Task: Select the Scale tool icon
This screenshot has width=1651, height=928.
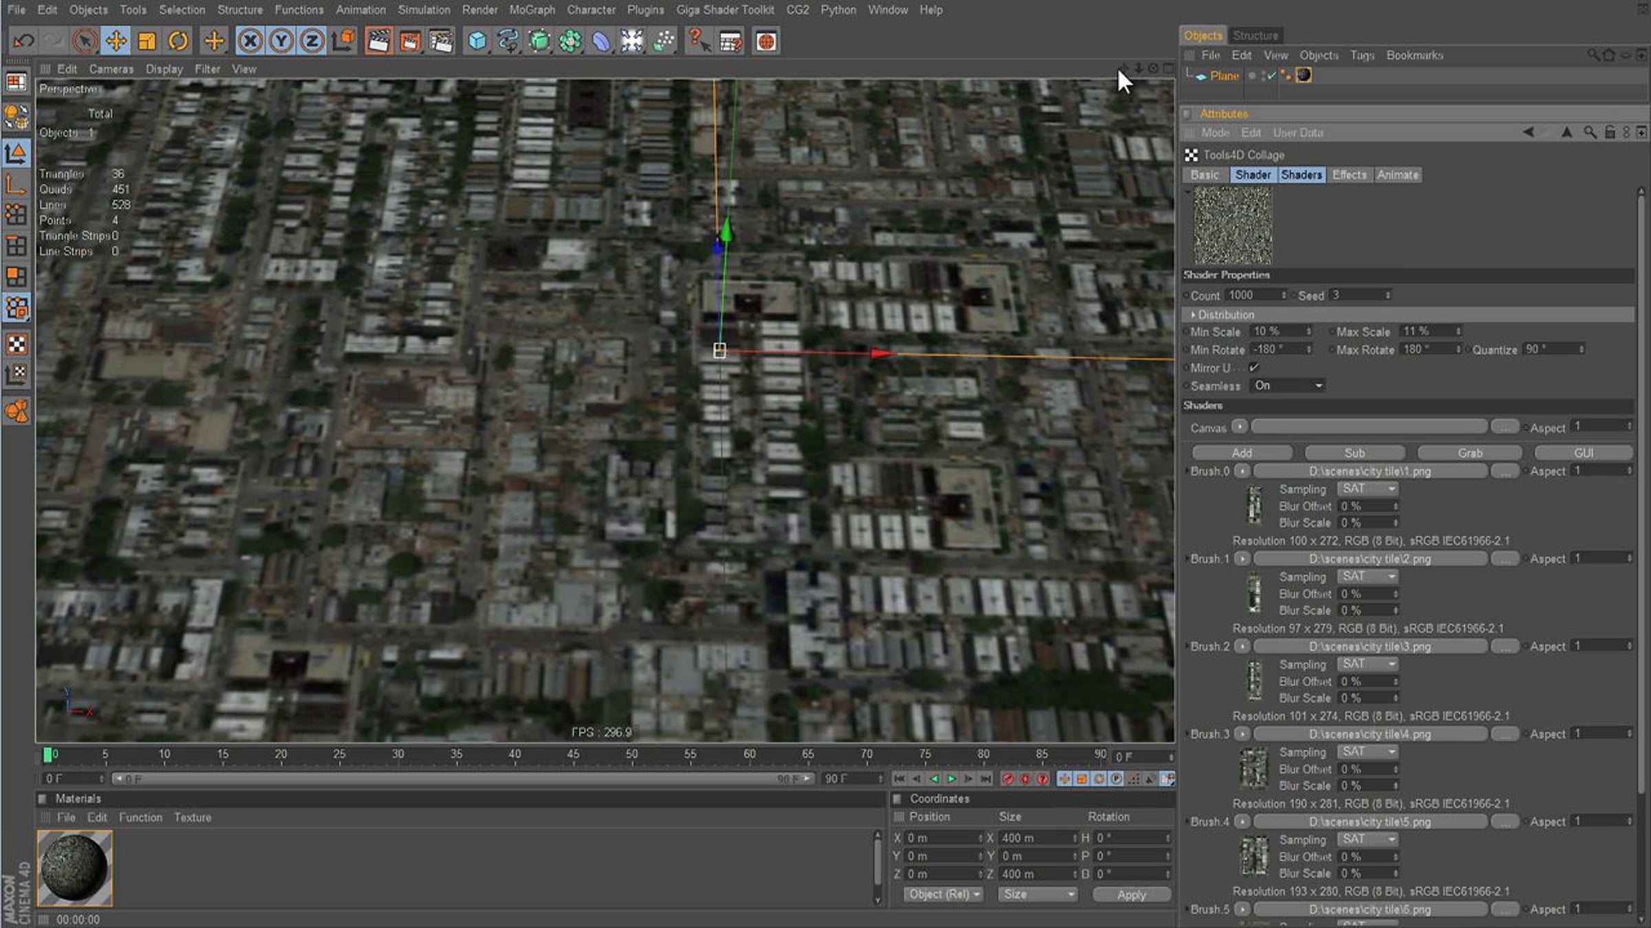Action: pyautogui.click(x=147, y=41)
